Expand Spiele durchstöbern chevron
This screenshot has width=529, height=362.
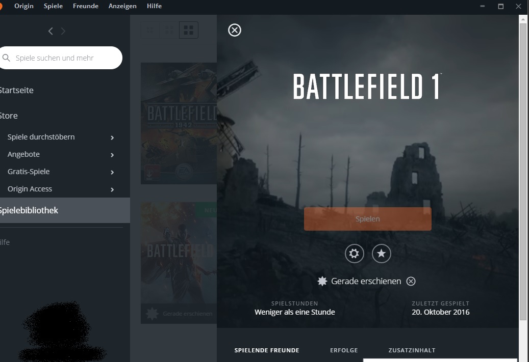tap(112, 137)
